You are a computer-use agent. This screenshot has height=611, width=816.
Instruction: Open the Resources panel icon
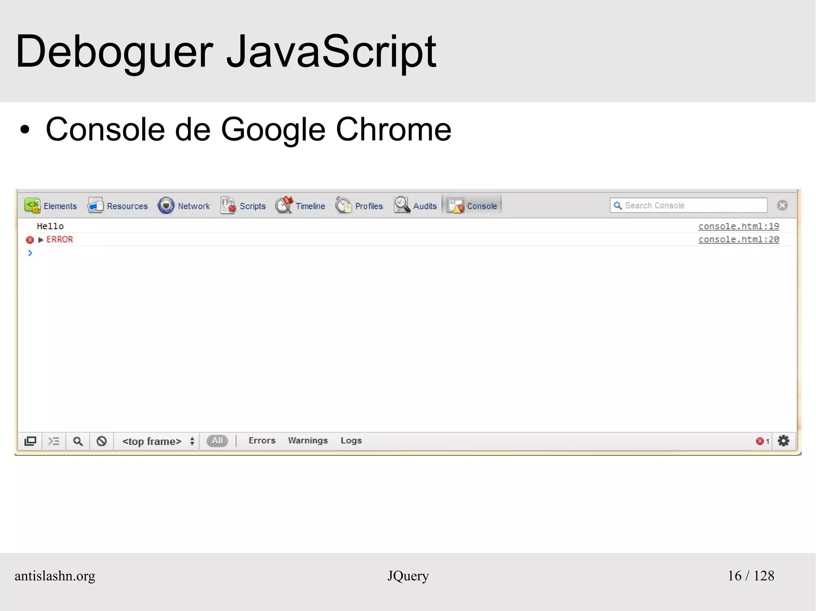click(x=95, y=205)
